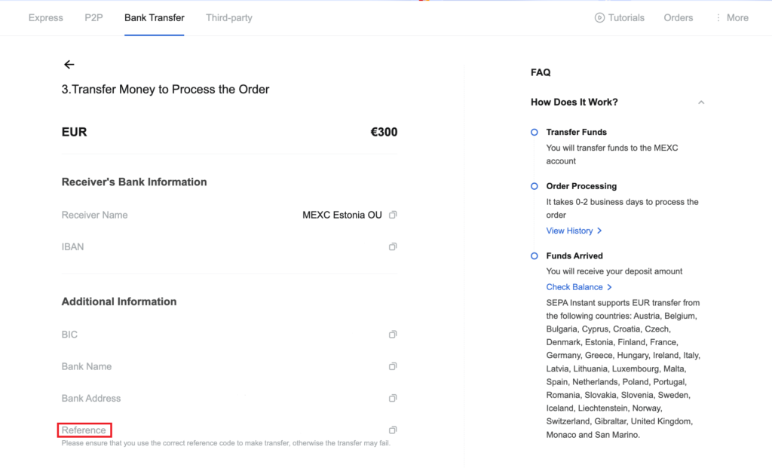The height and width of the screenshot is (468, 772).
Task: Collapse the How Does It Work section
Action: coord(701,102)
